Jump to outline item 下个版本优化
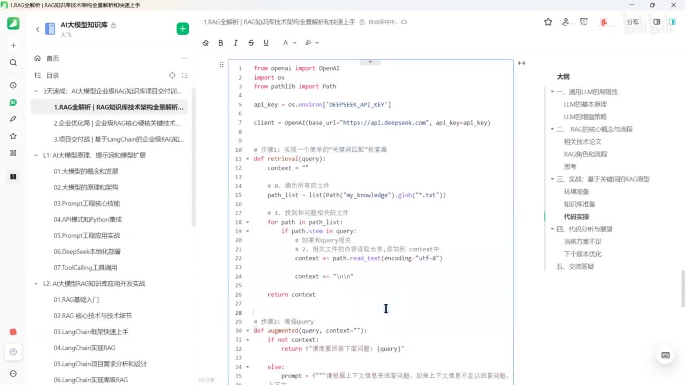Viewport: 685px width, 385px height. pyautogui.click(x=583, y=254)
